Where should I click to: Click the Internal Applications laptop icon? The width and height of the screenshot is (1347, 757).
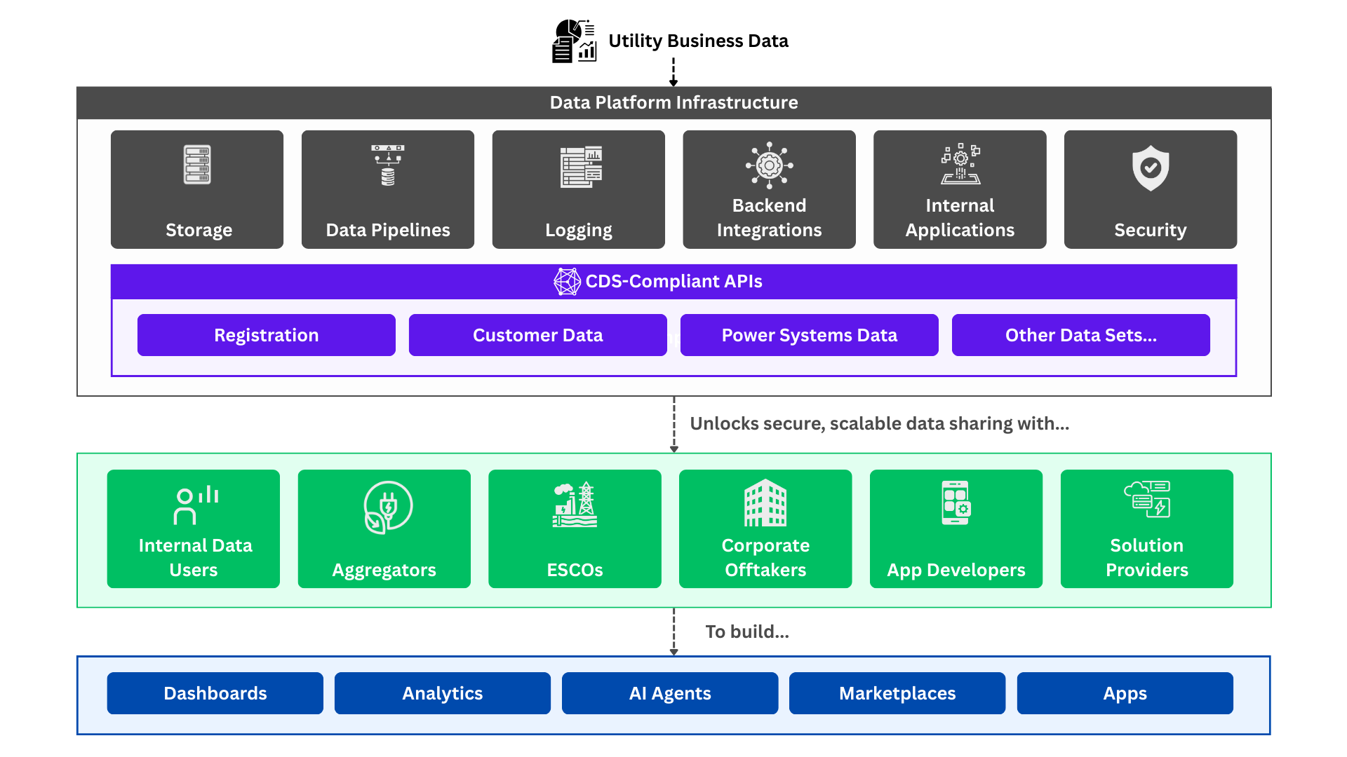(960, 164)
